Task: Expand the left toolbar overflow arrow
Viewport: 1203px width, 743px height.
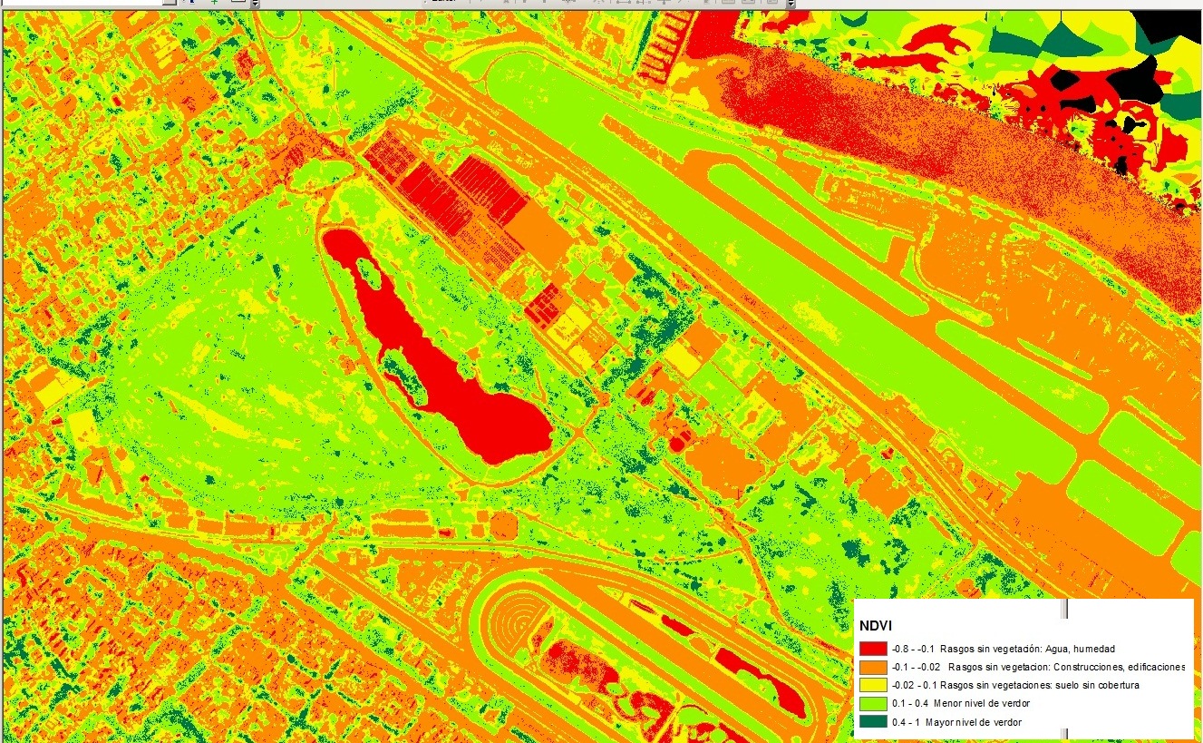Action: 255,4
